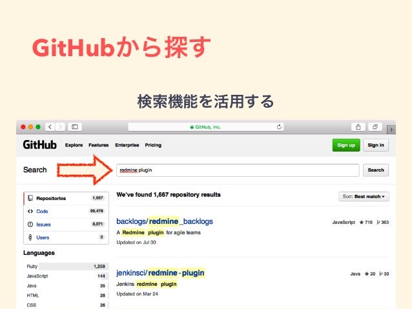
Task: Add new tab with plus button
Action: pyautogui.click(x=391, y=130)
